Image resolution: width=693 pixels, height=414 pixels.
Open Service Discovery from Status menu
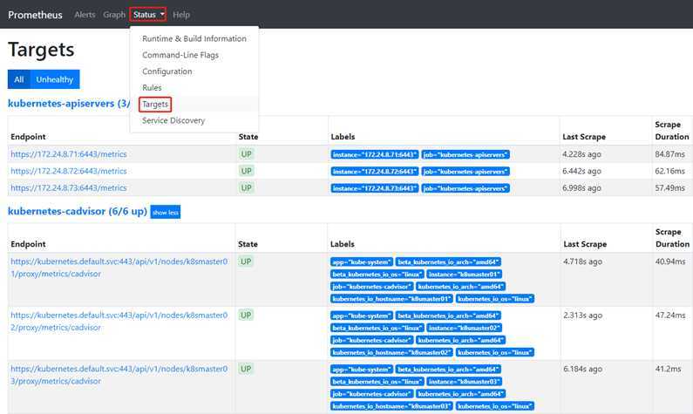pyautogui.click(x=173, y=120)
